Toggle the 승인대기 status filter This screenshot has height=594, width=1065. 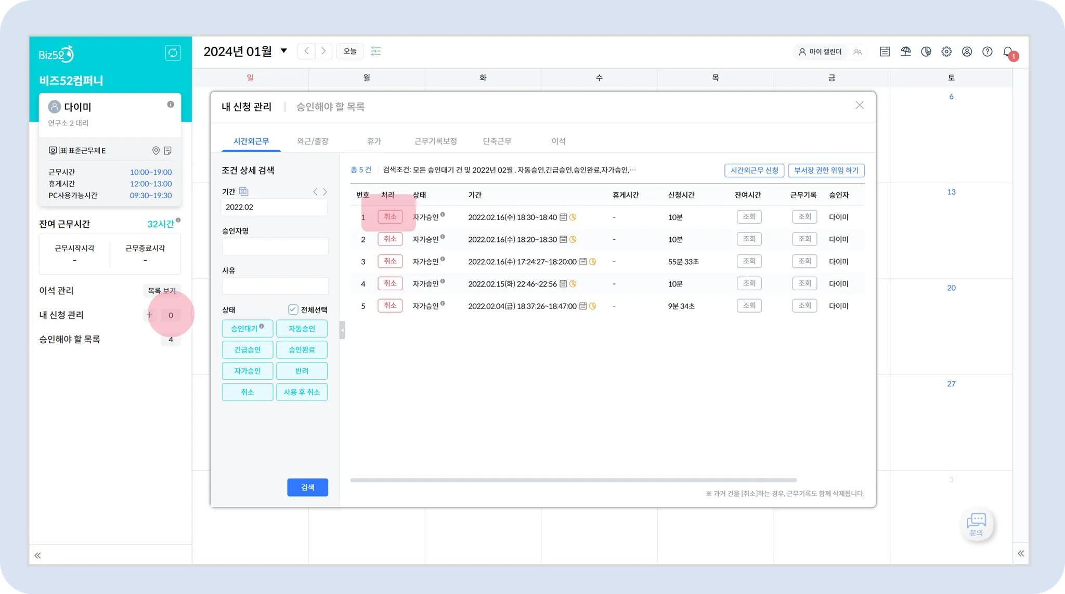tap(247, 329)
